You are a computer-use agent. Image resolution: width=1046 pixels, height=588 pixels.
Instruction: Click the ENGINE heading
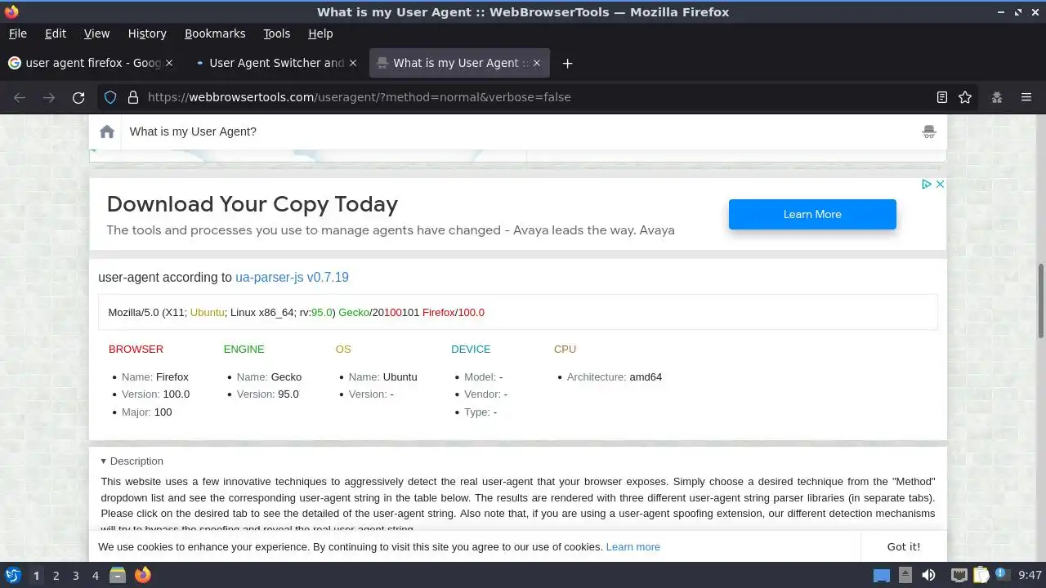click(244, 349)
